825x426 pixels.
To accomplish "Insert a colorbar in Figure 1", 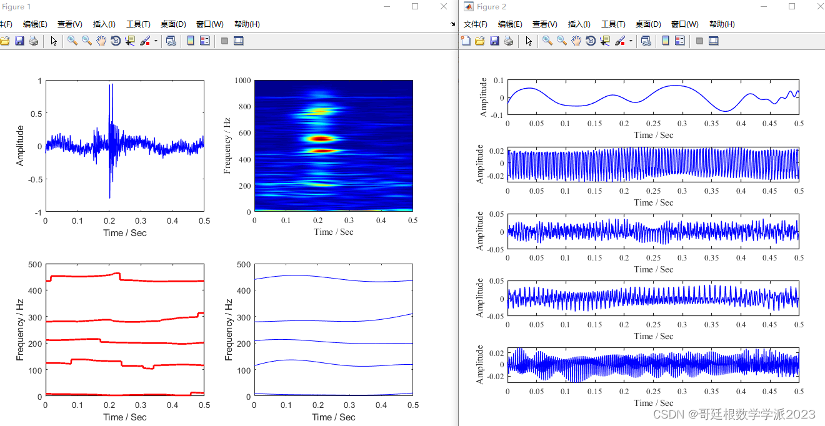I will [x=190, y=41].
